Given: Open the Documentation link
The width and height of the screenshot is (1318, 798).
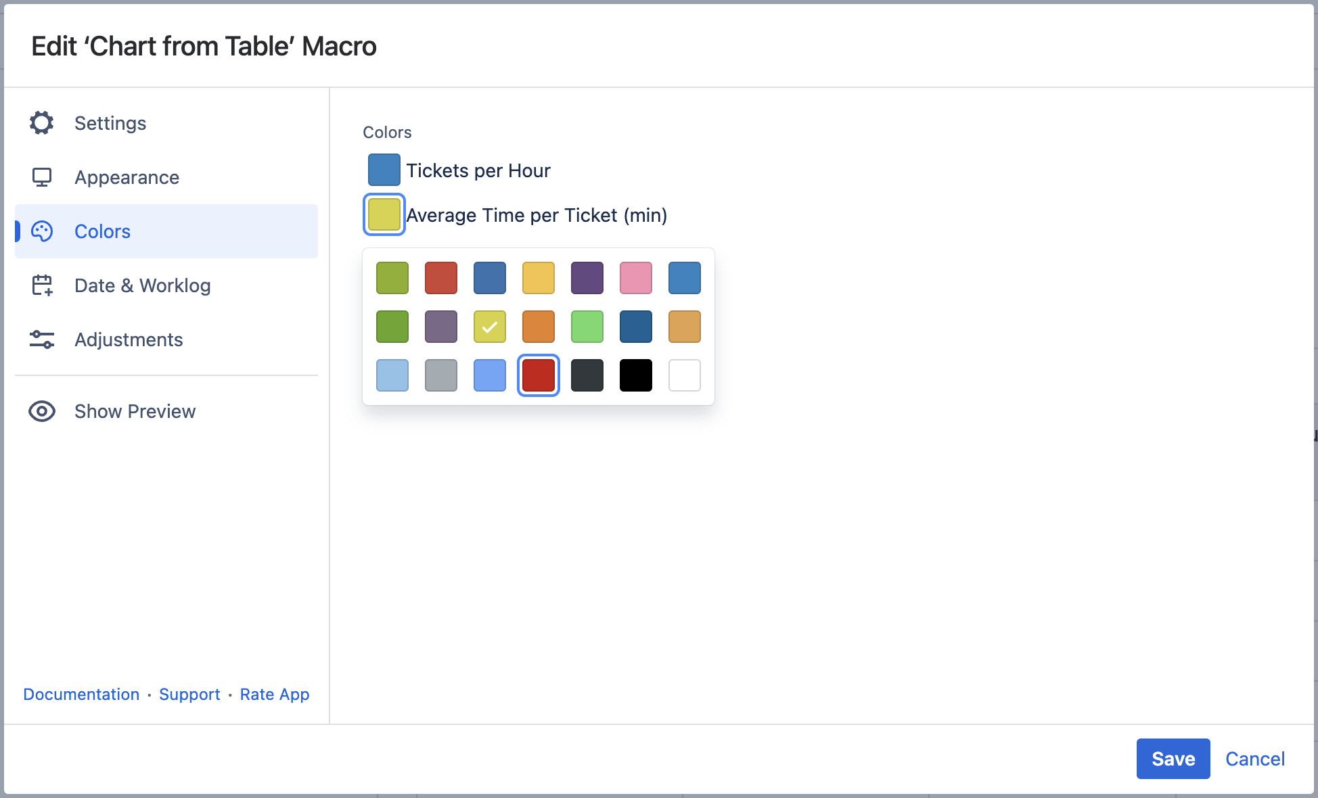Looking at the screenshot, I should (x=81, y=695).
